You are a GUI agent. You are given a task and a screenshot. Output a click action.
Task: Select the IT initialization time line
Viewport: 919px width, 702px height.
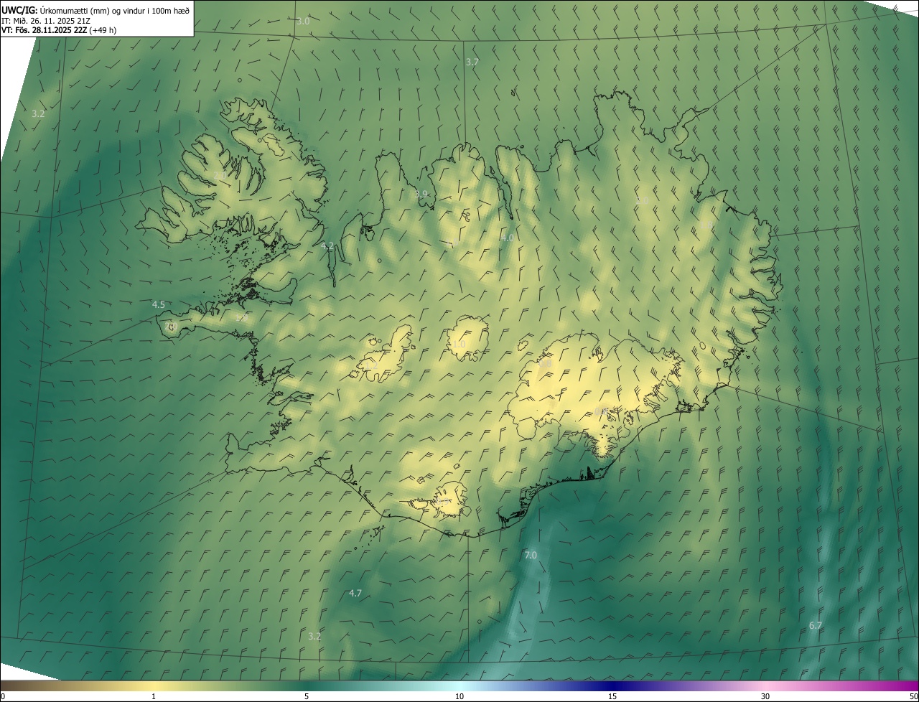pos(46,21)
